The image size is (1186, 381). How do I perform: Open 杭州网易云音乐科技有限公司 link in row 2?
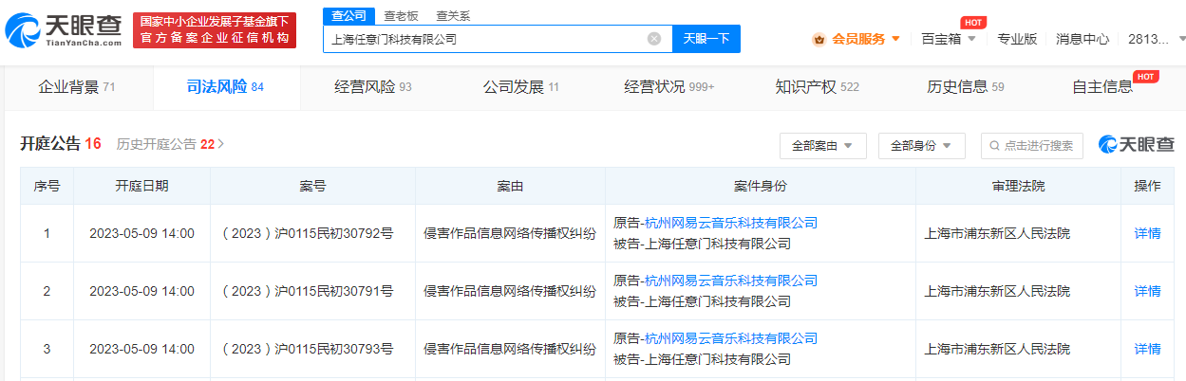pos(730,281)
